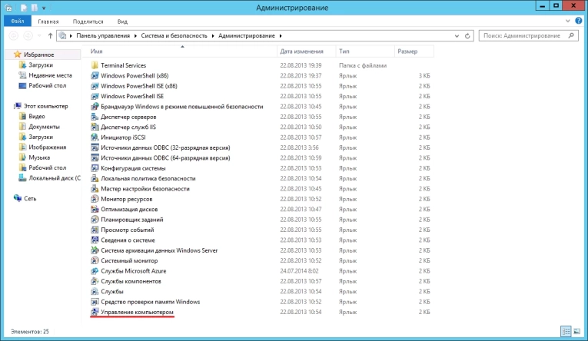Switch to details view in status bar
The width and height of the screenshot is (588, 341).
click(x=566, y=330)
